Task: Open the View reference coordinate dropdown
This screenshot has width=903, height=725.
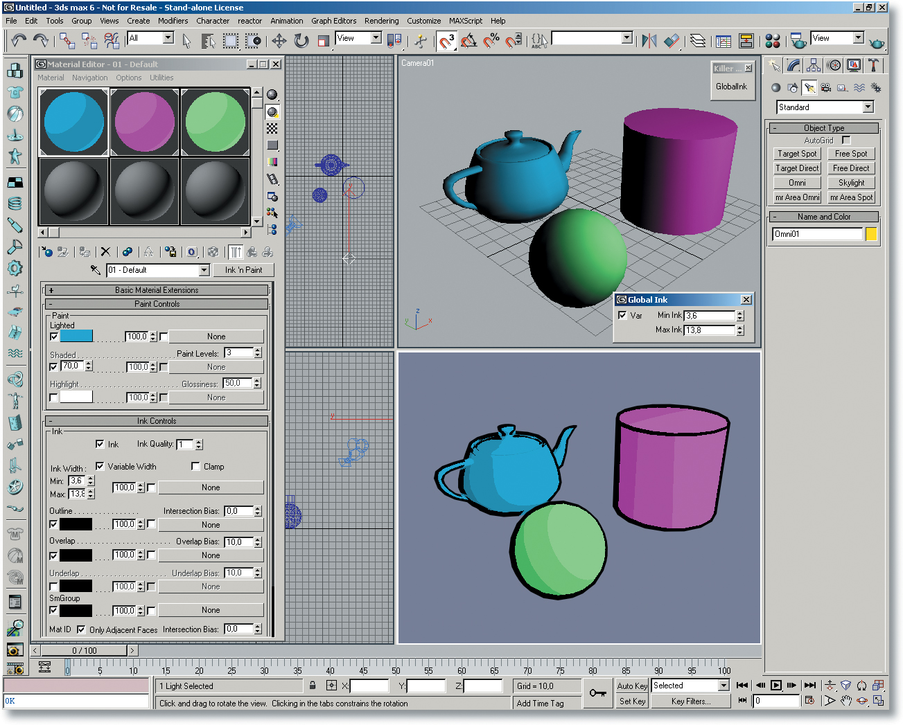Action: (x=376, y=38)
